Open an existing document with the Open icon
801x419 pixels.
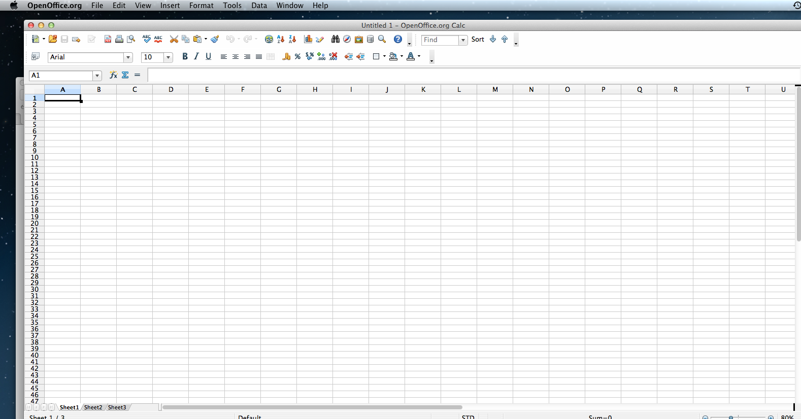click(53, 39)
